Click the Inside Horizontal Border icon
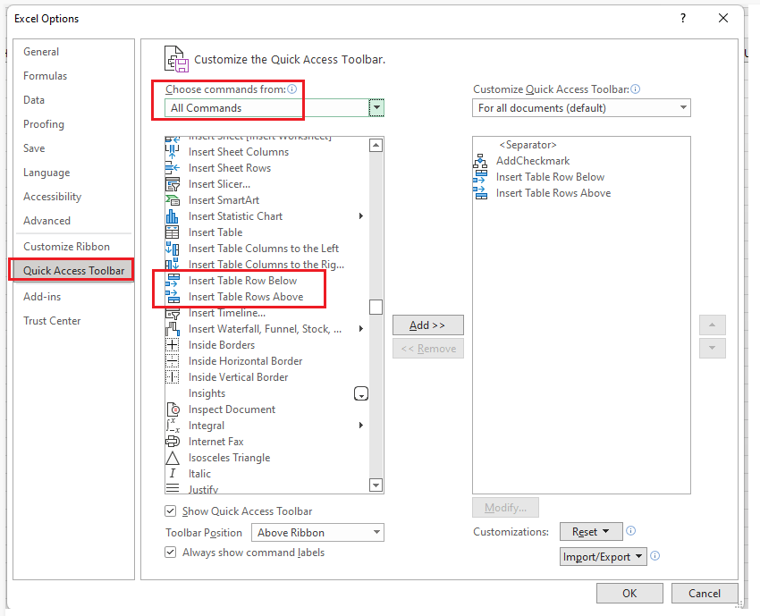This screenshot has height=616, width=760. (x=173, y=361)
